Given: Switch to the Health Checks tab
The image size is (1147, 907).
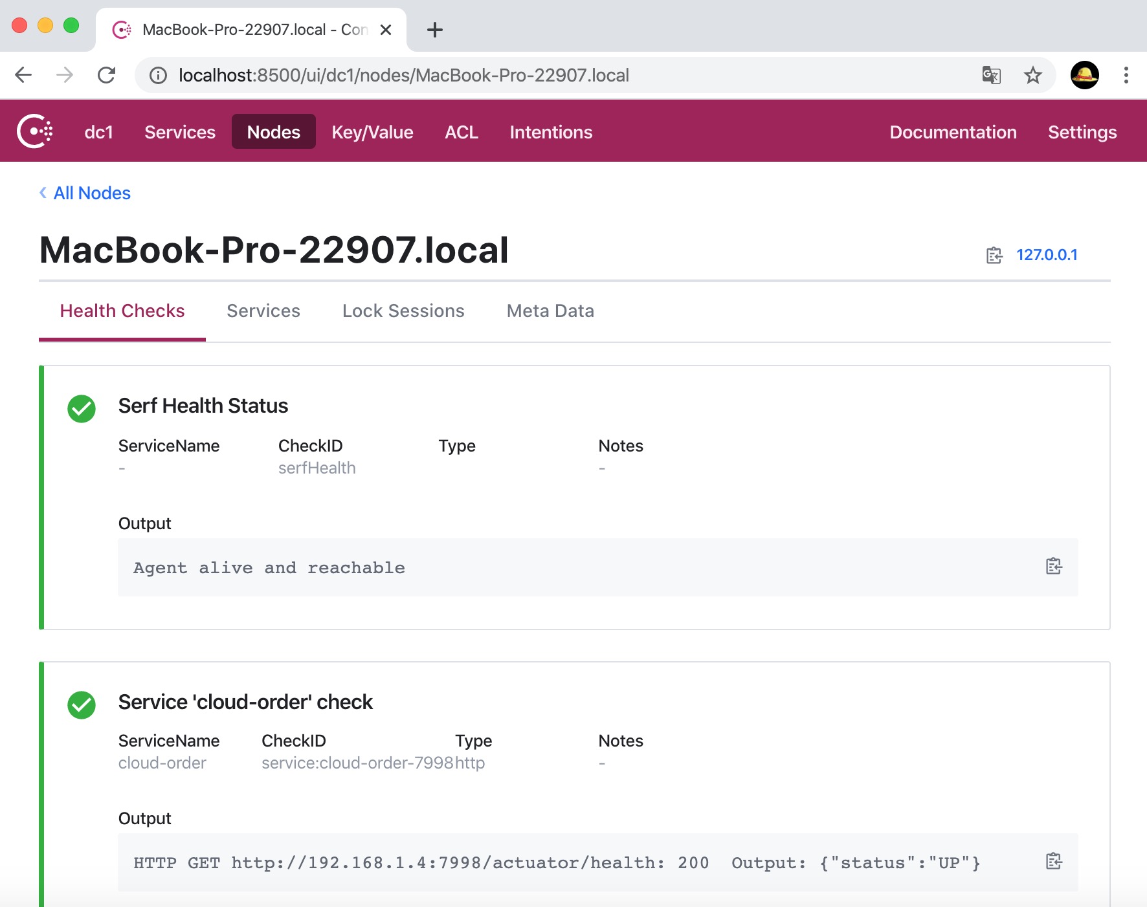Looking at the screenshot, I should (x=122, y=311).
